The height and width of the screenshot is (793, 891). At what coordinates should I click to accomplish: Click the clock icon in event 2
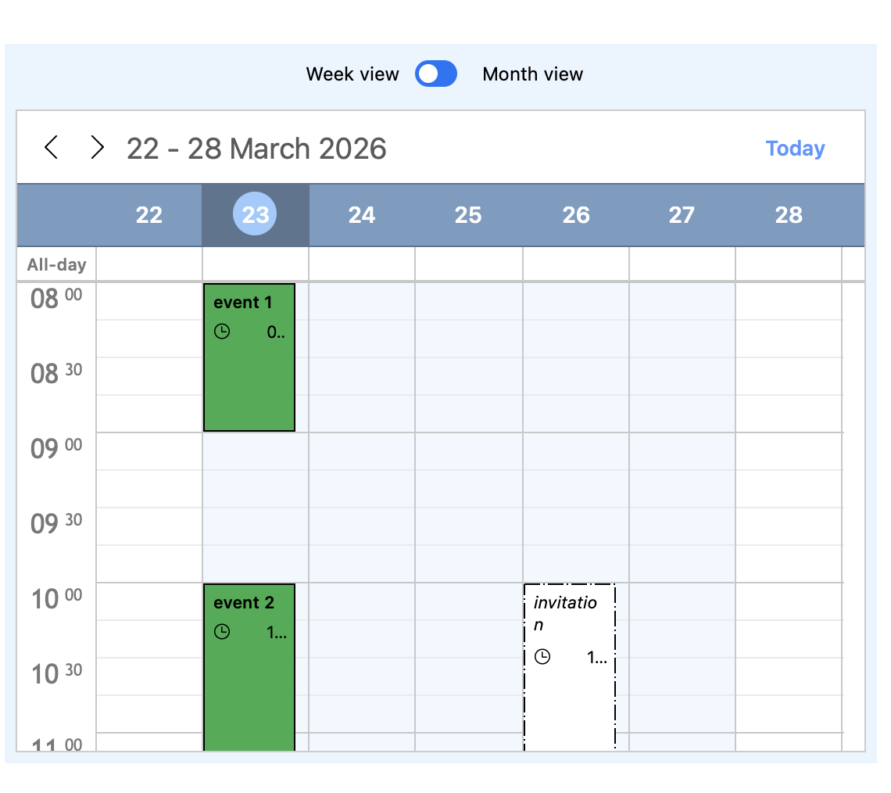click(223, 632)
